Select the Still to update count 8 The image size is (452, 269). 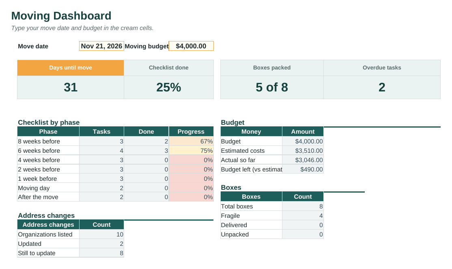coord(101,253)
